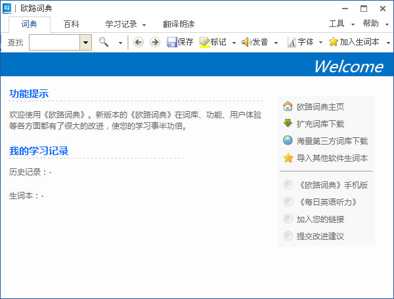The width and height of the screenshot is (394, 299).
Task: Click the star icon for 加入生词本
Action: coord(333,42)
